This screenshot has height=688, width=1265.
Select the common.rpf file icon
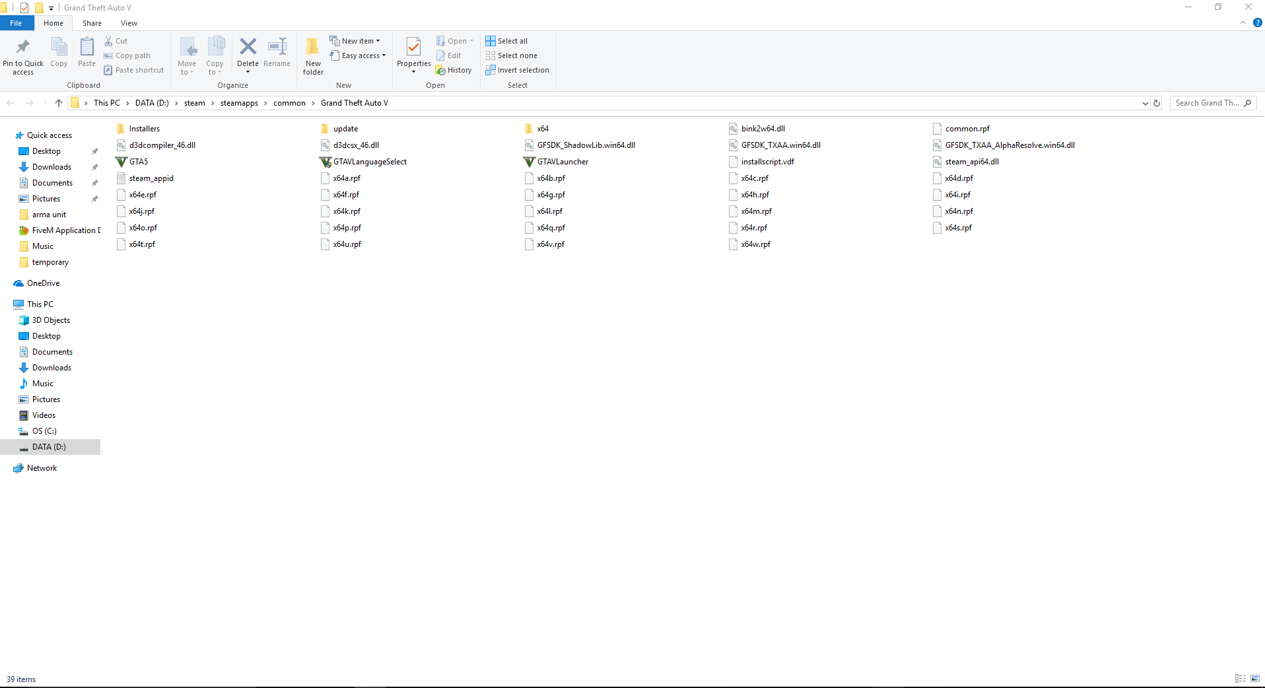point(938,129)
